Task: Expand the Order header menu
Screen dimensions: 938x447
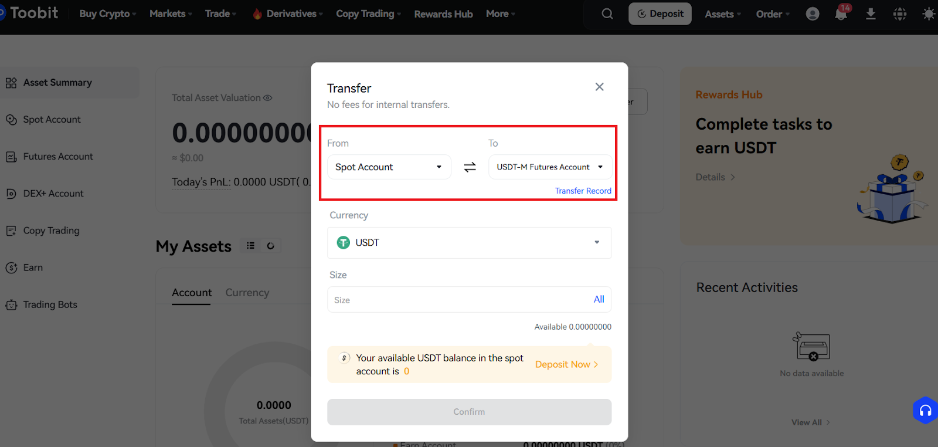Action: [x=773, y=14]
